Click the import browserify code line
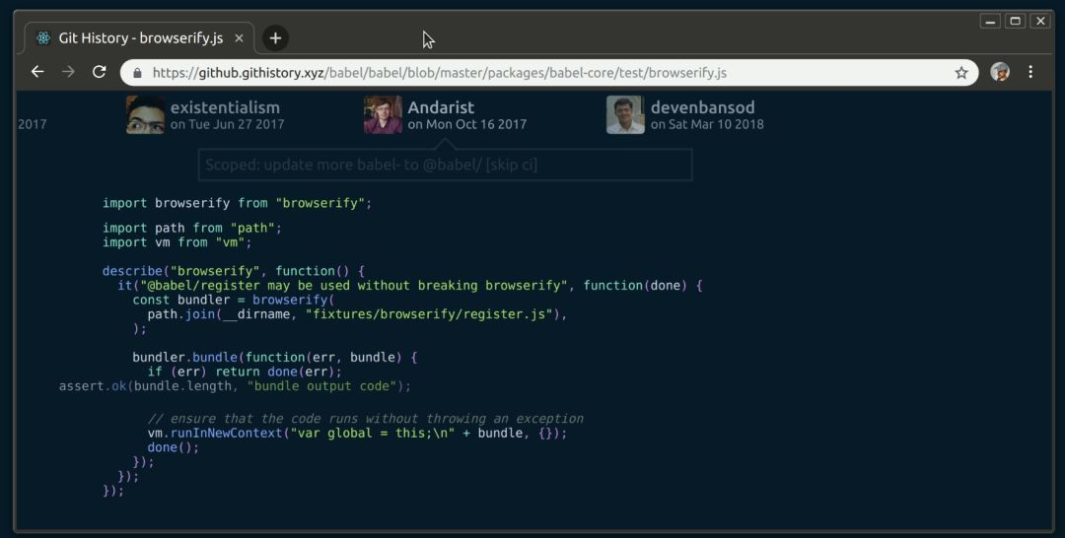 [237, 203]
